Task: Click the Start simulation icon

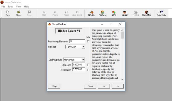Action: click(44, 13)
